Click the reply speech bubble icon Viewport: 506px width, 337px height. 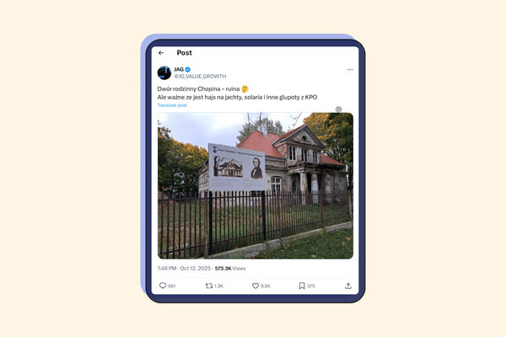[163, 286]
